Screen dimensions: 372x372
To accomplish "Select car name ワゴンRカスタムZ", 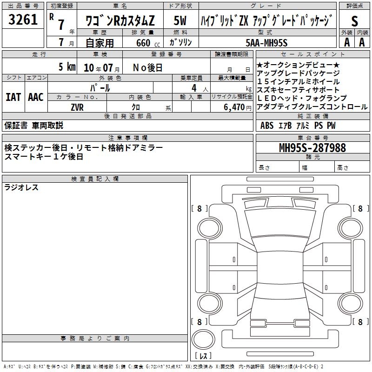I will (120, 20).
